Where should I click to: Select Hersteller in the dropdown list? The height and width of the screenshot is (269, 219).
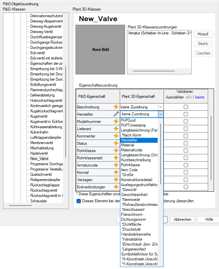[x=139, y=140]
